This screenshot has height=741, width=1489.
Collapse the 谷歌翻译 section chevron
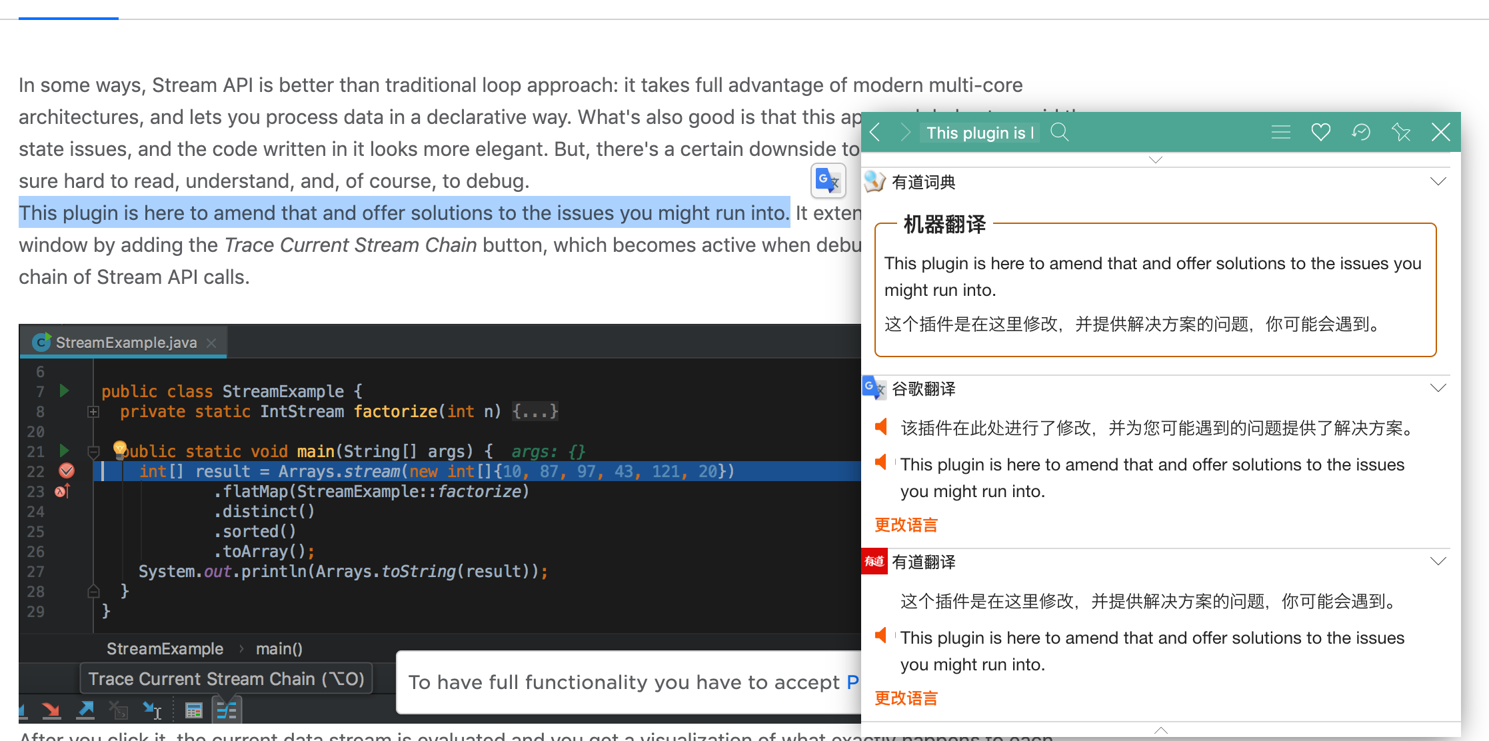1438,388
